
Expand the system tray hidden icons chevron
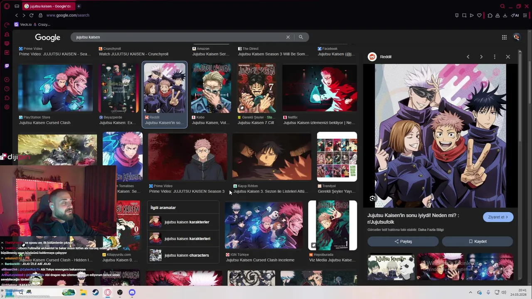[x=470, y=292]
